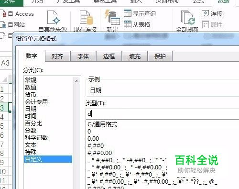Switch to the Font (字体) tab

83,56
